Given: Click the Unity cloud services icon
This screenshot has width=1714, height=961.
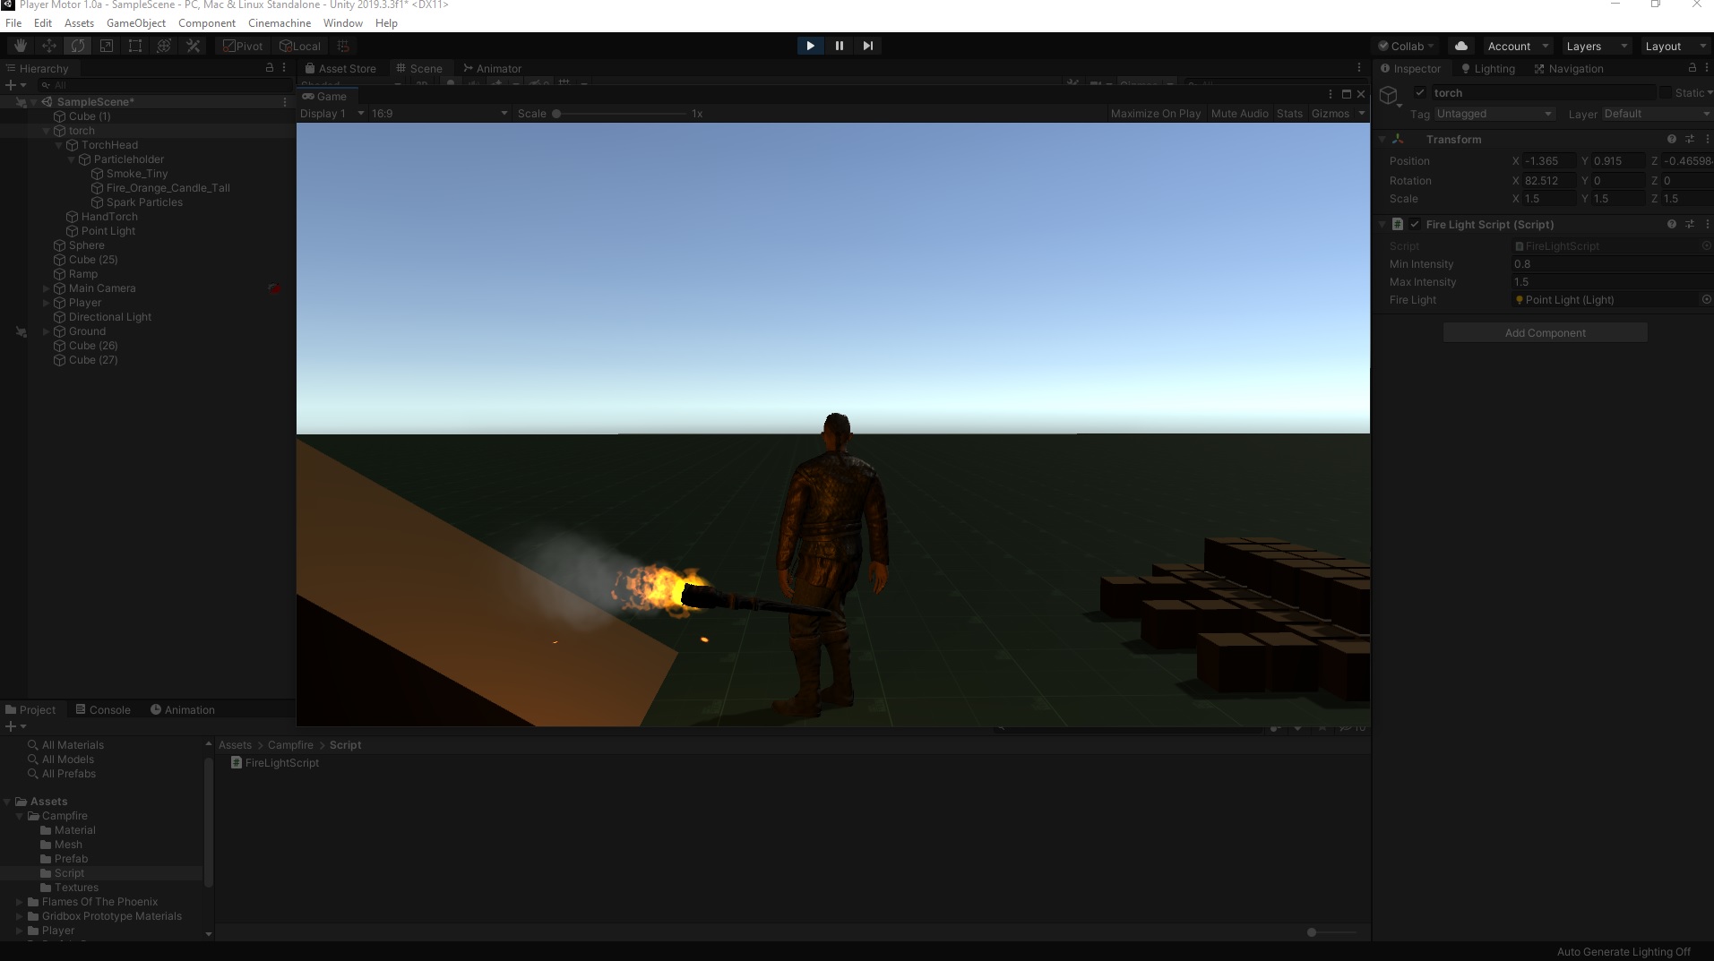Looking at the screenshot, I should (x=1462, y=46).
